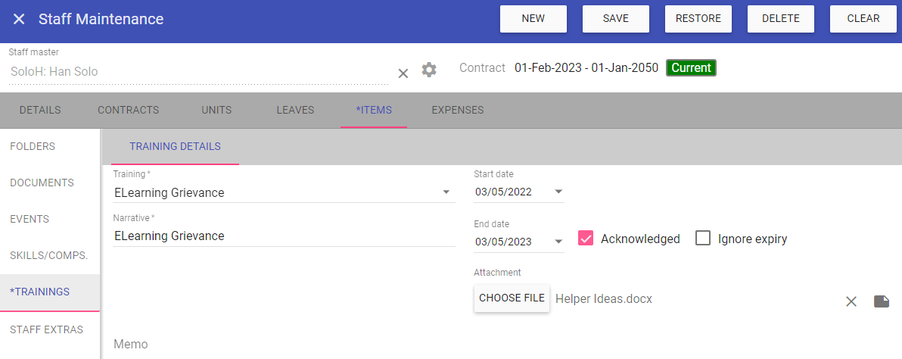Click the DELETE button
The height and width of the screenshot is (359, 902).
tap(781, 19)
